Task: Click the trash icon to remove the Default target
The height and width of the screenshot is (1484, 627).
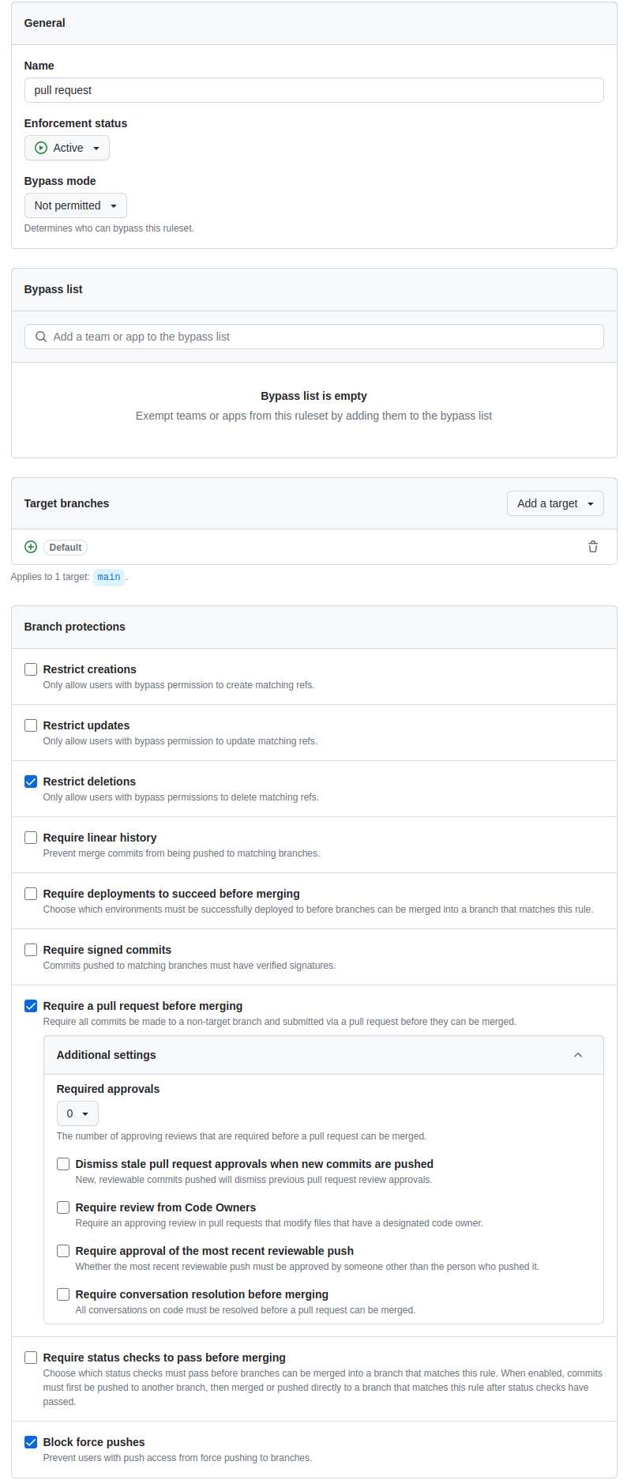Action: pos(592,546)
